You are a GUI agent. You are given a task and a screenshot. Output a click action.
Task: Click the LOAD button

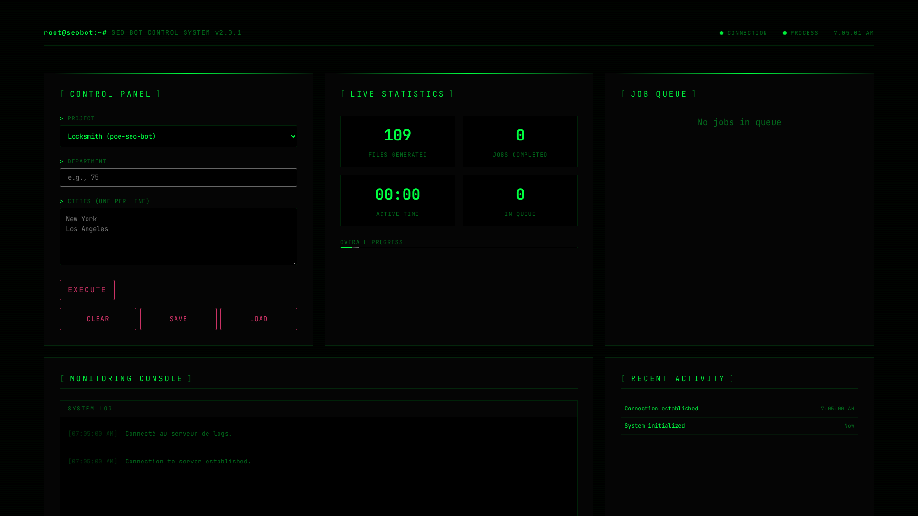(259, 319)
